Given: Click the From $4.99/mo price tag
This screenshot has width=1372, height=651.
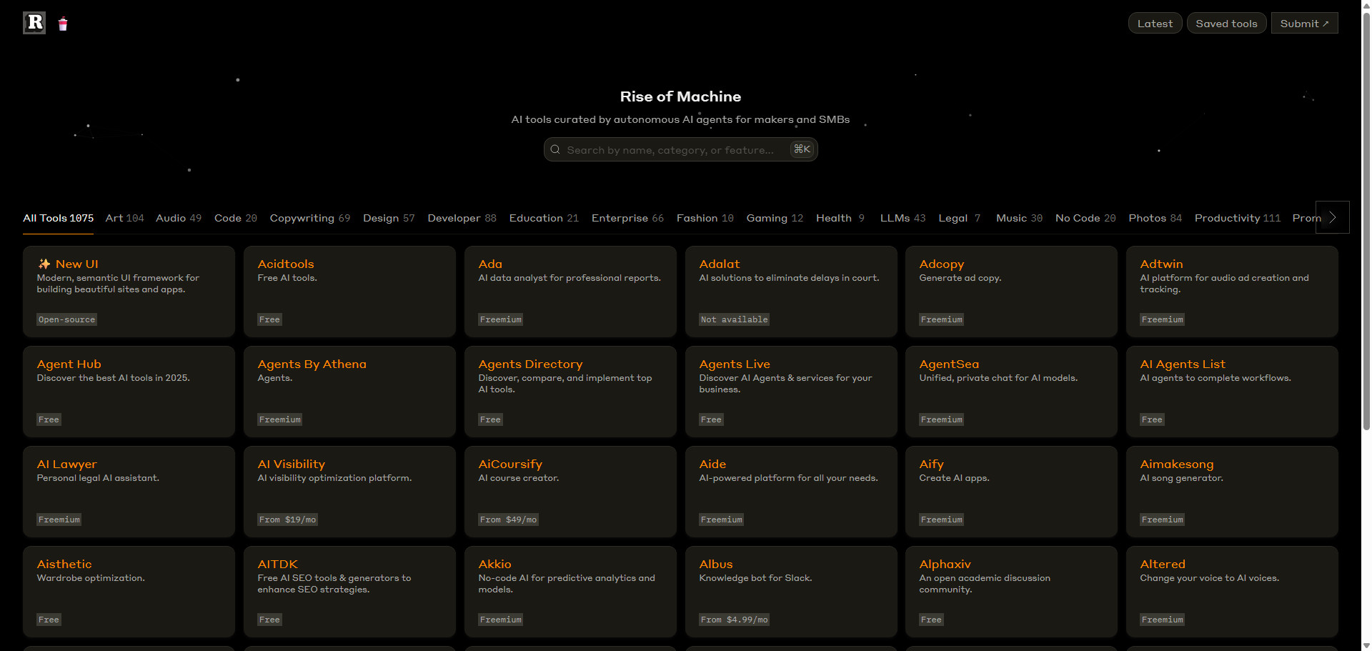Looking at the screenshot, I should tap(734, 620).
